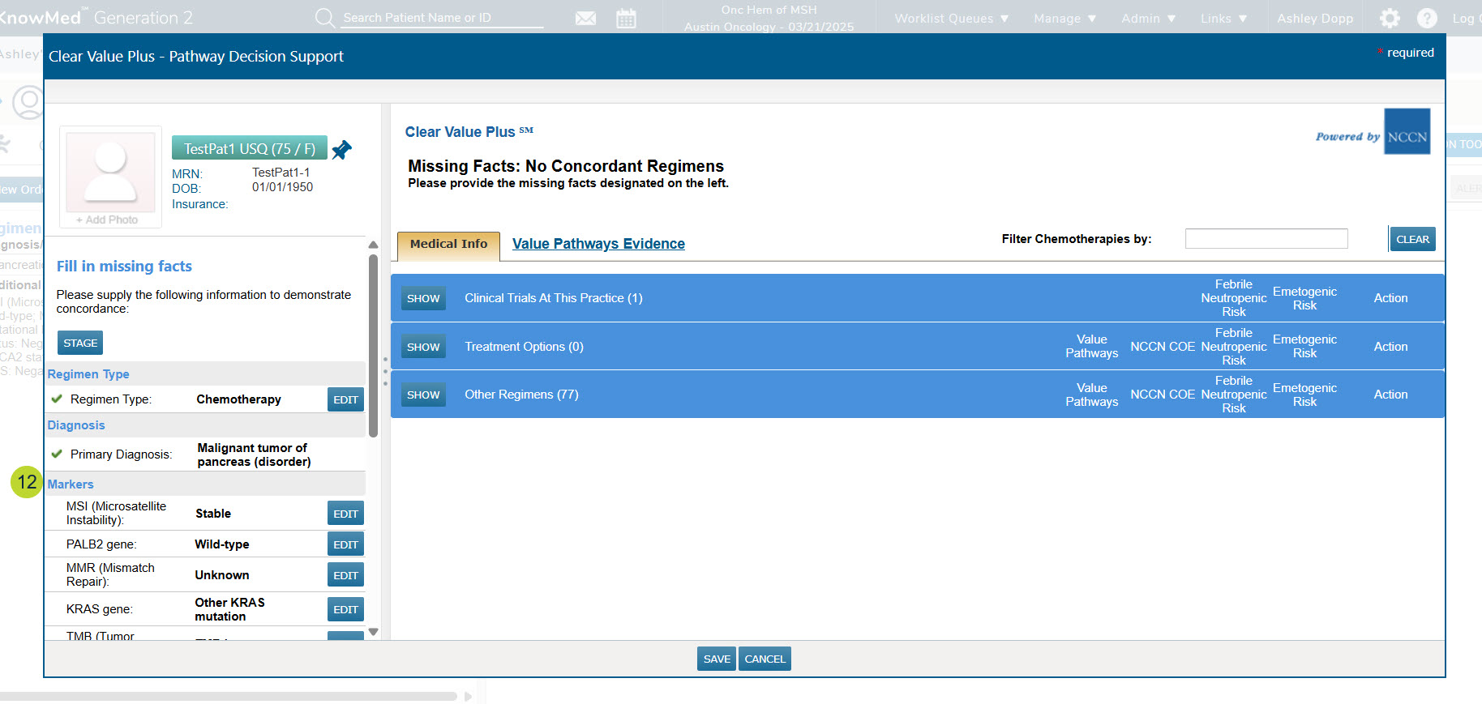1482x704 pixels.
Task: Open the Worklist Queues dropdown menu
Action: 951,19
